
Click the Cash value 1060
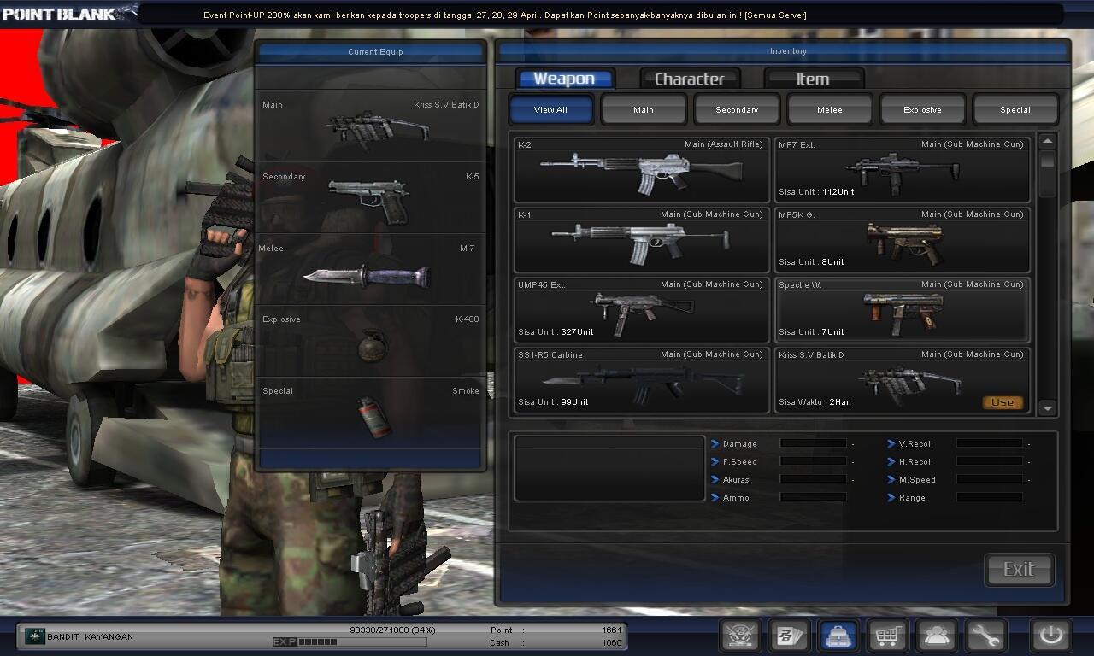[612, 642]
